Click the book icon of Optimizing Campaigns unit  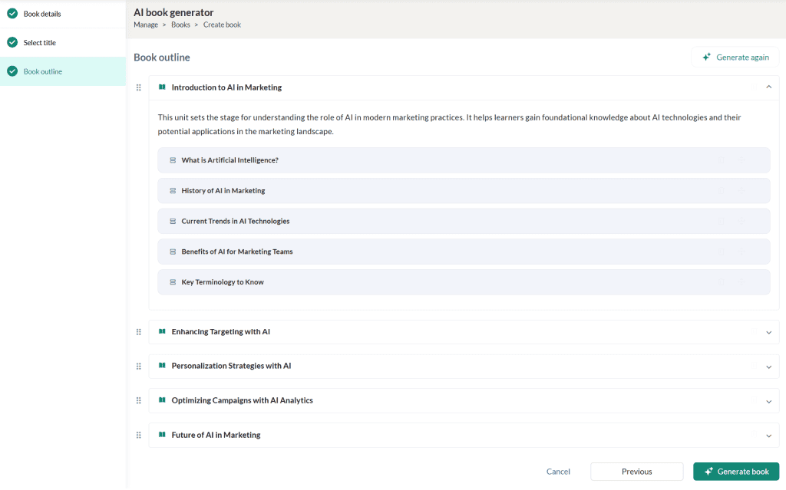pos(162,400)
